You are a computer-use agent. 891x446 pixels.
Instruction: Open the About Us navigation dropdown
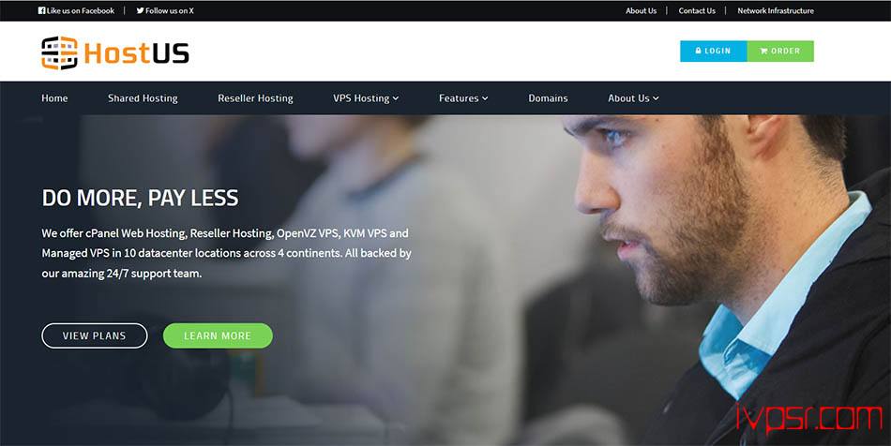633,98
